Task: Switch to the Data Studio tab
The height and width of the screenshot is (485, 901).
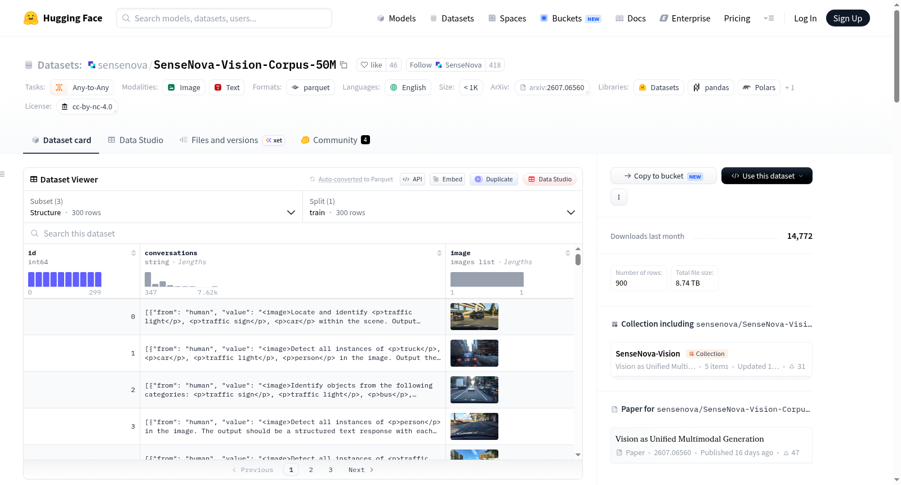Action: pos(136,140)
